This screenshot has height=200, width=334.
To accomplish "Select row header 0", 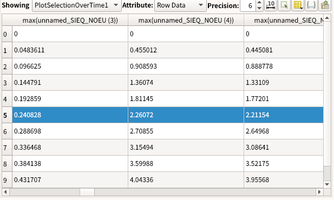I will [7, 34].
